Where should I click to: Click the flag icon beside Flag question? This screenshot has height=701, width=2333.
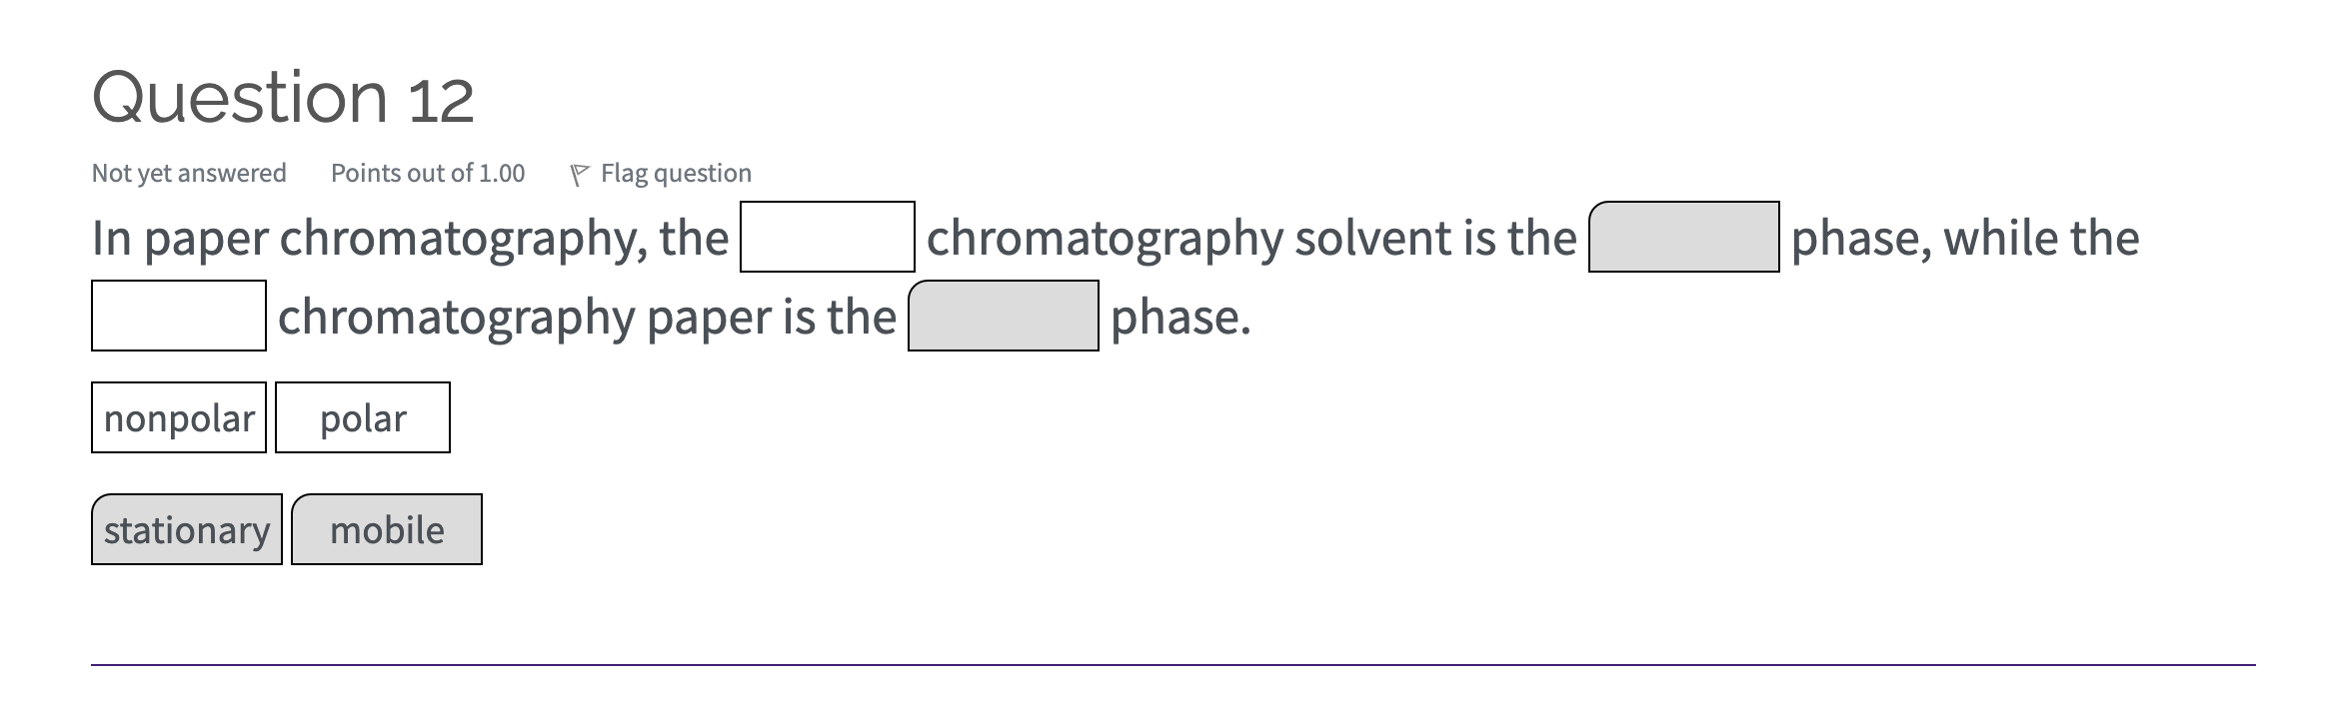click(x=581, y=172)
